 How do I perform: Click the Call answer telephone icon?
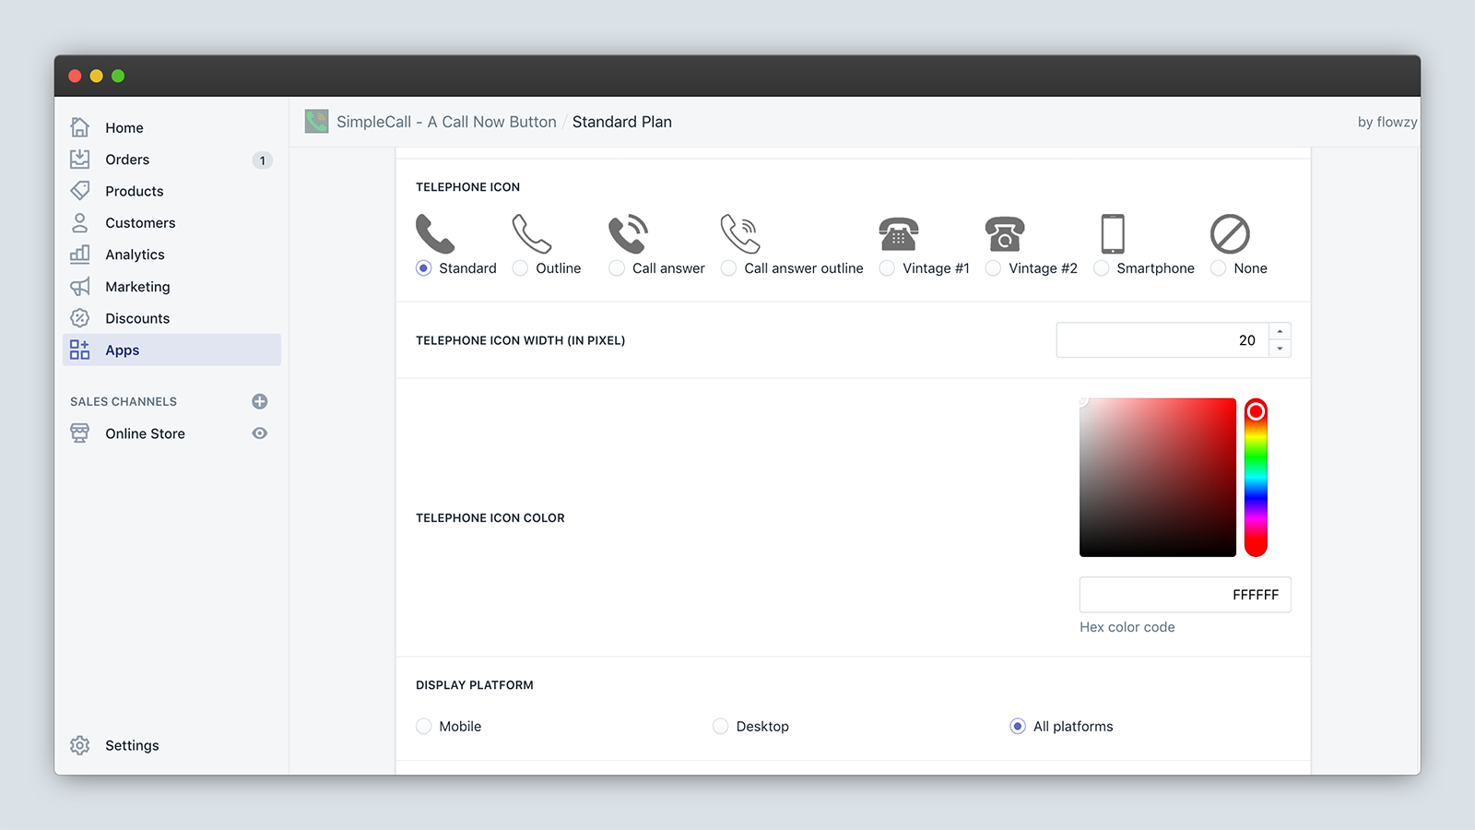click(x=628, y=234)
